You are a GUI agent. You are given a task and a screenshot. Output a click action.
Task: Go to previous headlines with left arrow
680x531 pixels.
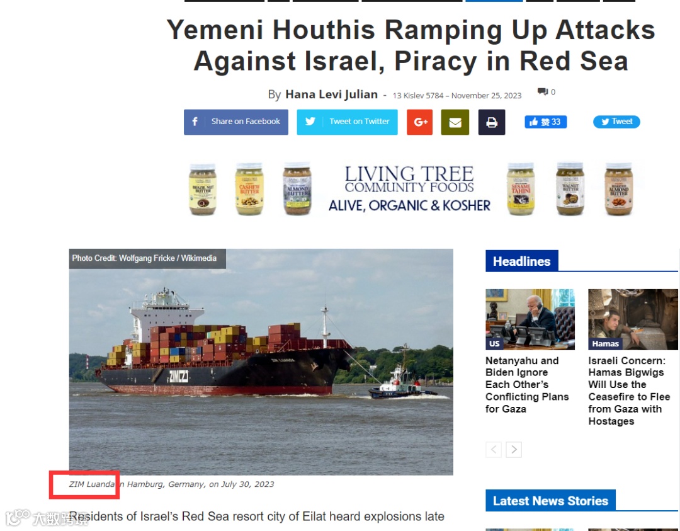pos(494,450)
